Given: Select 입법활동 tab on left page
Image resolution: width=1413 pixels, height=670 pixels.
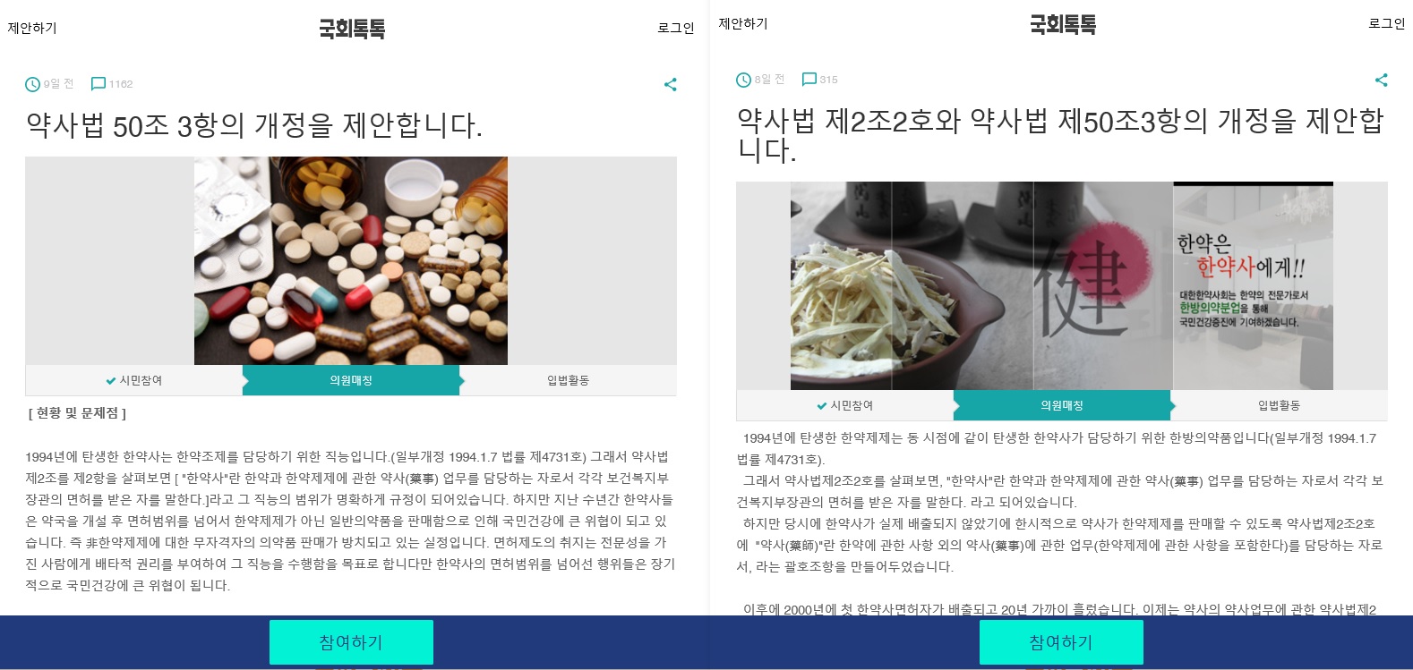Looking at the screenshot, I should pos(569,380).
